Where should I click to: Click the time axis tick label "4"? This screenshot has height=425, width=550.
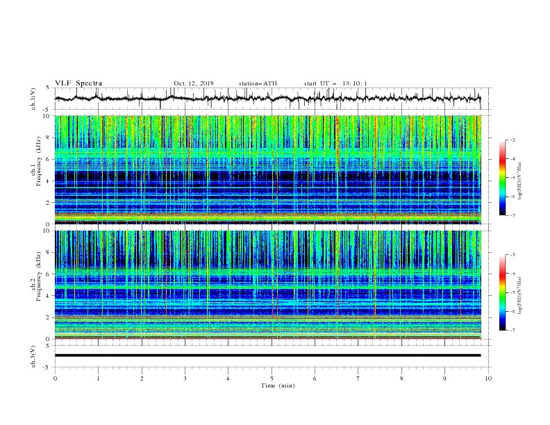point(228,378)
